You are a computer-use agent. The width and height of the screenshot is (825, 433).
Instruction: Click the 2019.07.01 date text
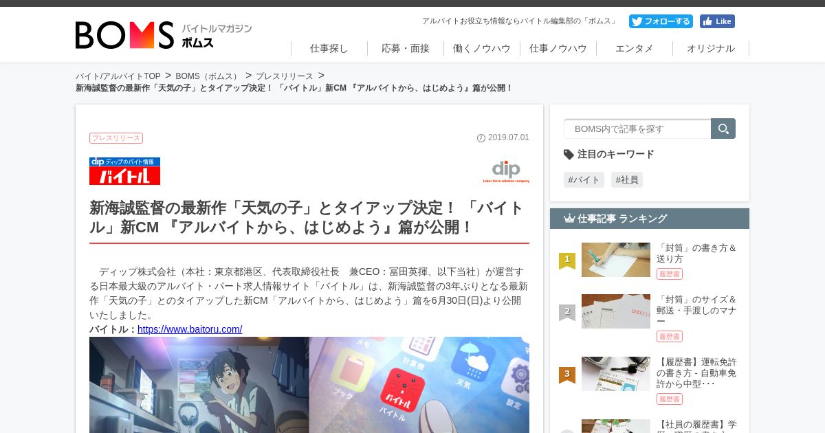pyautogui.click(x=509, y=137)
